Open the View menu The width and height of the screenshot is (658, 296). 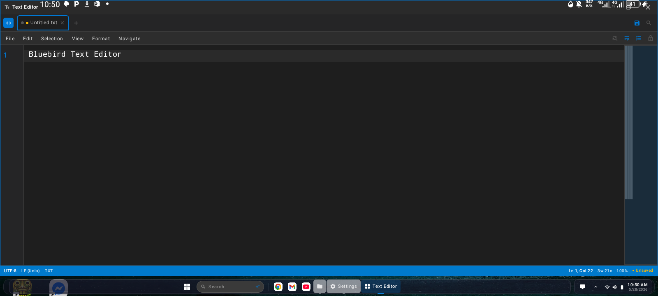[x=78, y=39]
